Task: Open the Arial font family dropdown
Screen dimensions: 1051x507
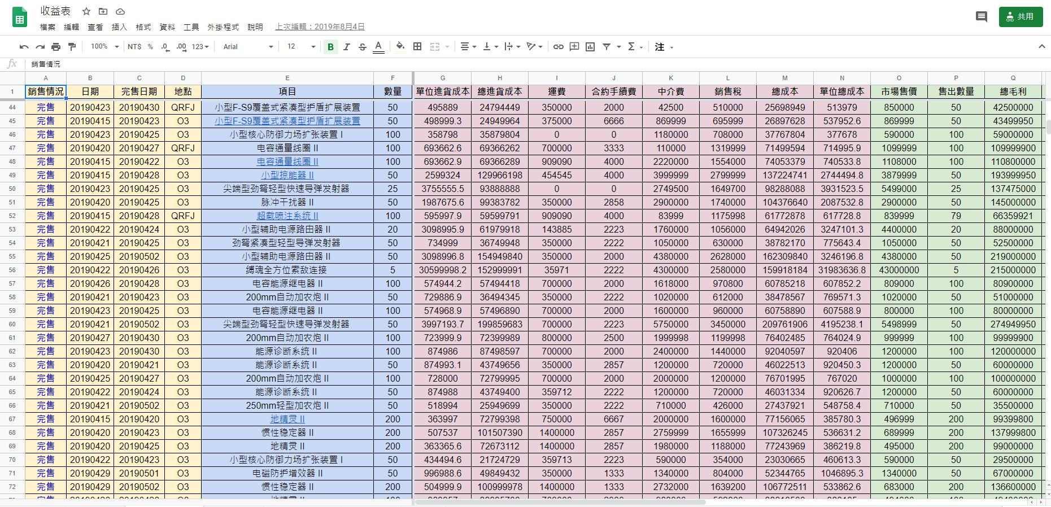Action: click(x=248, y=47)
